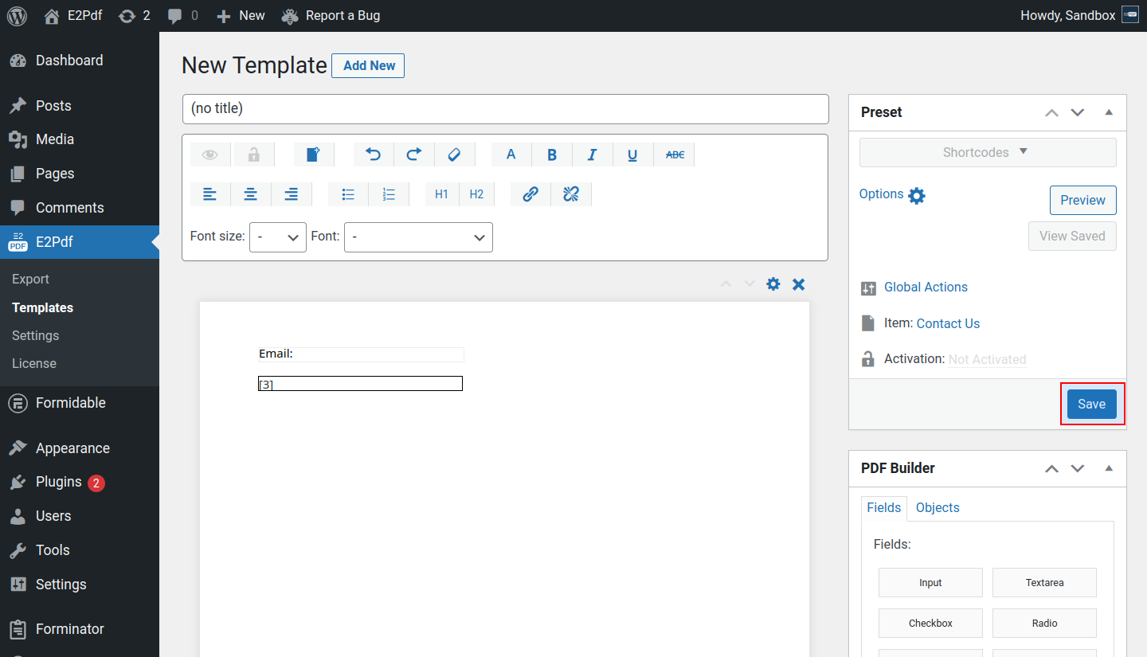
Task: Open the Contact Us item link
Action: [x=948, y=323]
